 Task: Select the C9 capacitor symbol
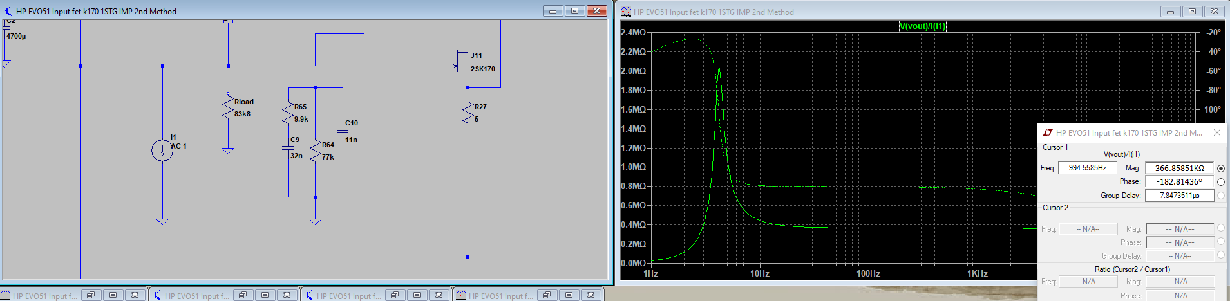click(x=288, y=147)
